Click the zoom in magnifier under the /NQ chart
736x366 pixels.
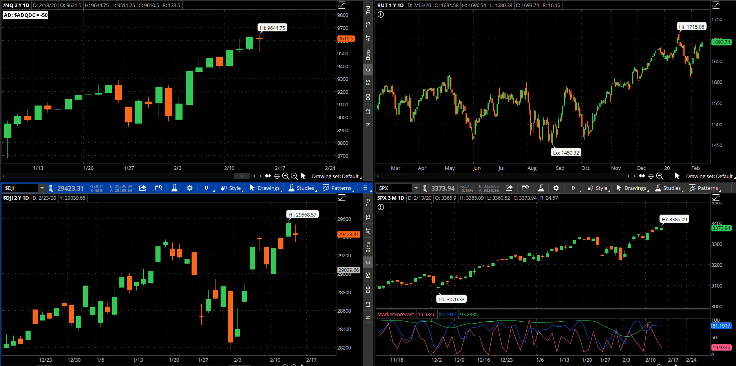click(x=285, y=176)
